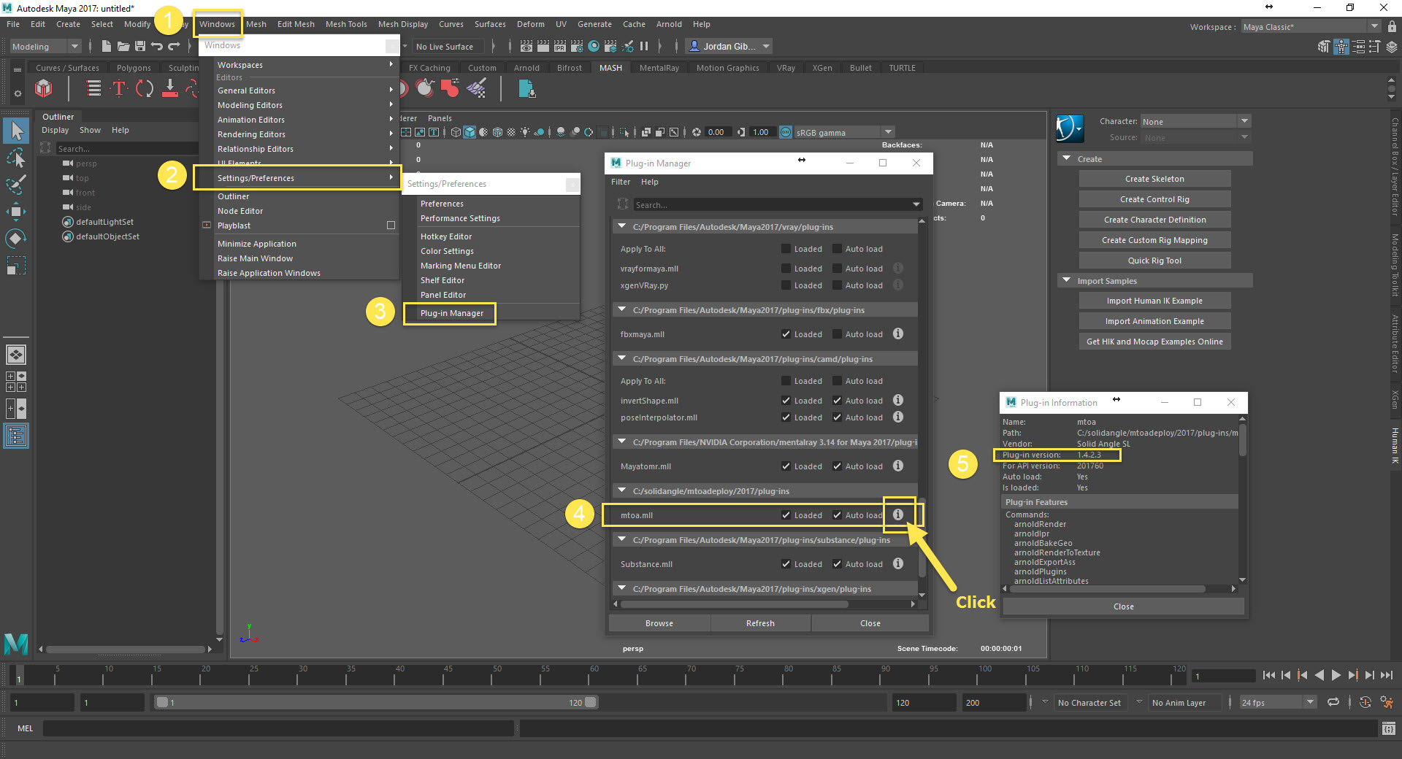This screenshot has width=1402, height=759.
Task: Open Preferences from Settings submenu
Action: pos(442,204)
